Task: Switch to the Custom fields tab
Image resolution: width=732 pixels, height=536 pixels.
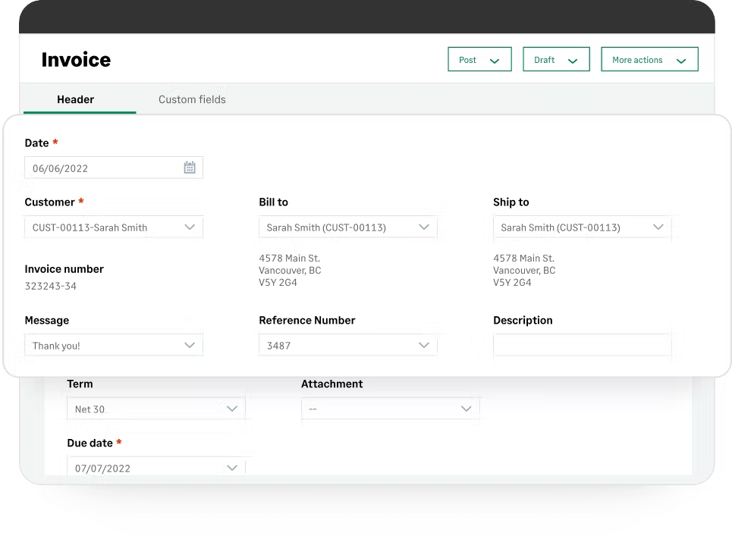Action: click(192, 99)
